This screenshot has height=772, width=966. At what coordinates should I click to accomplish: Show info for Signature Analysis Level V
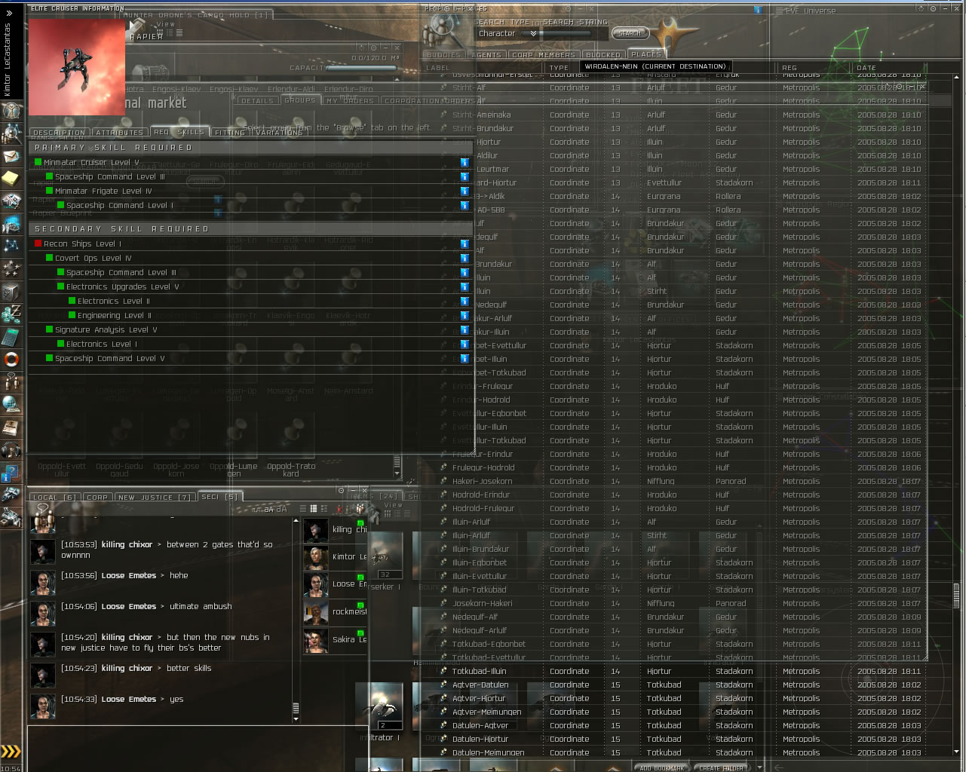(465, 329)
